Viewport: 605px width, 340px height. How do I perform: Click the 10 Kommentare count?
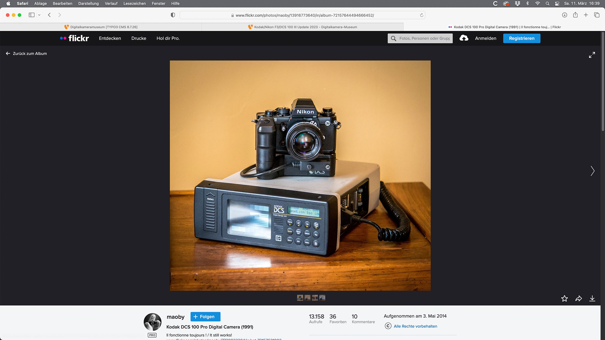tap(363, 319)
